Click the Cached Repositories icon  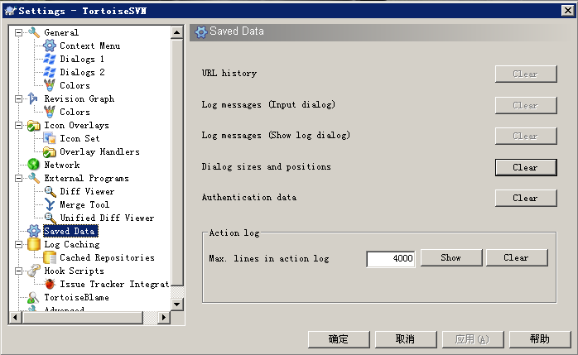tap(50, 257)
